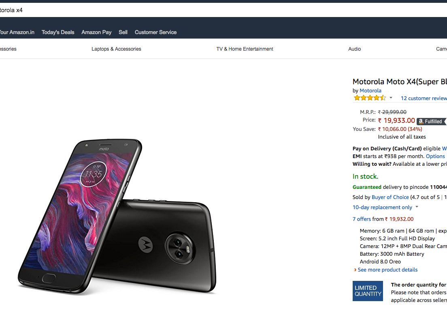
Task: Open the Audio category tab
Action: (x=354, y=49)
